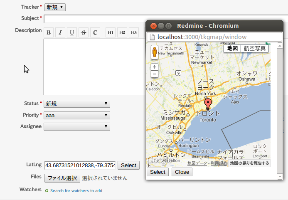
Task: Click popup scrollbar up arrow
Action: (280, 46)
